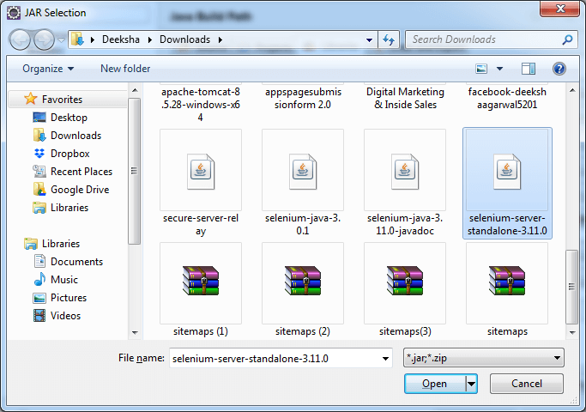Screen dimensions: 586x412
Task: Open recent pages dropdown near nav arrows
Action: (61, 39)
